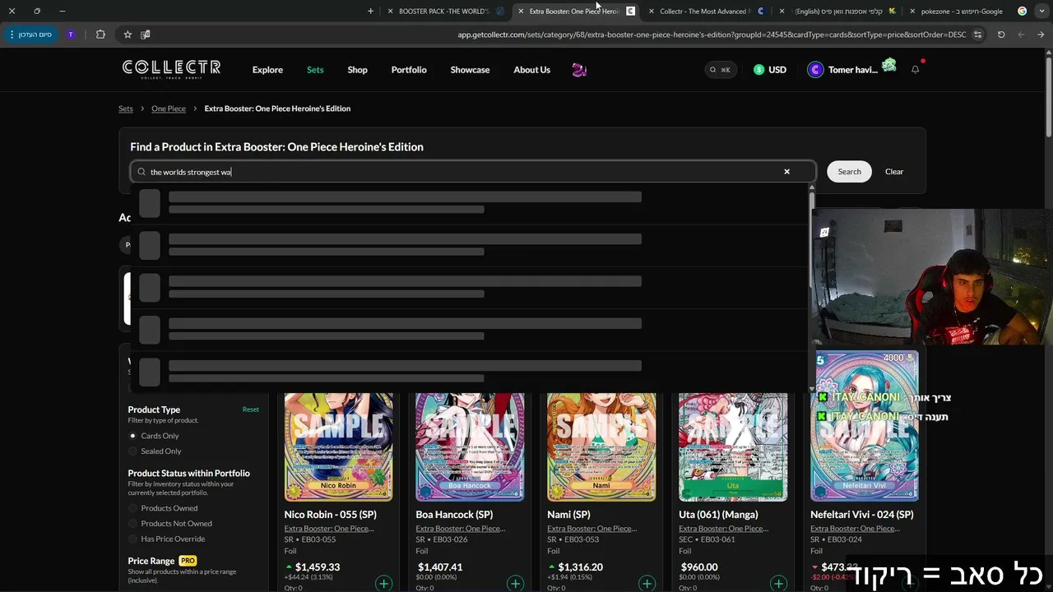Click the Uta price $960.00

[699, 567]
